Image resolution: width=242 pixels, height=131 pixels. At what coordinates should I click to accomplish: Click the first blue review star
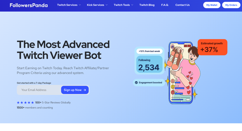[18, 103]
